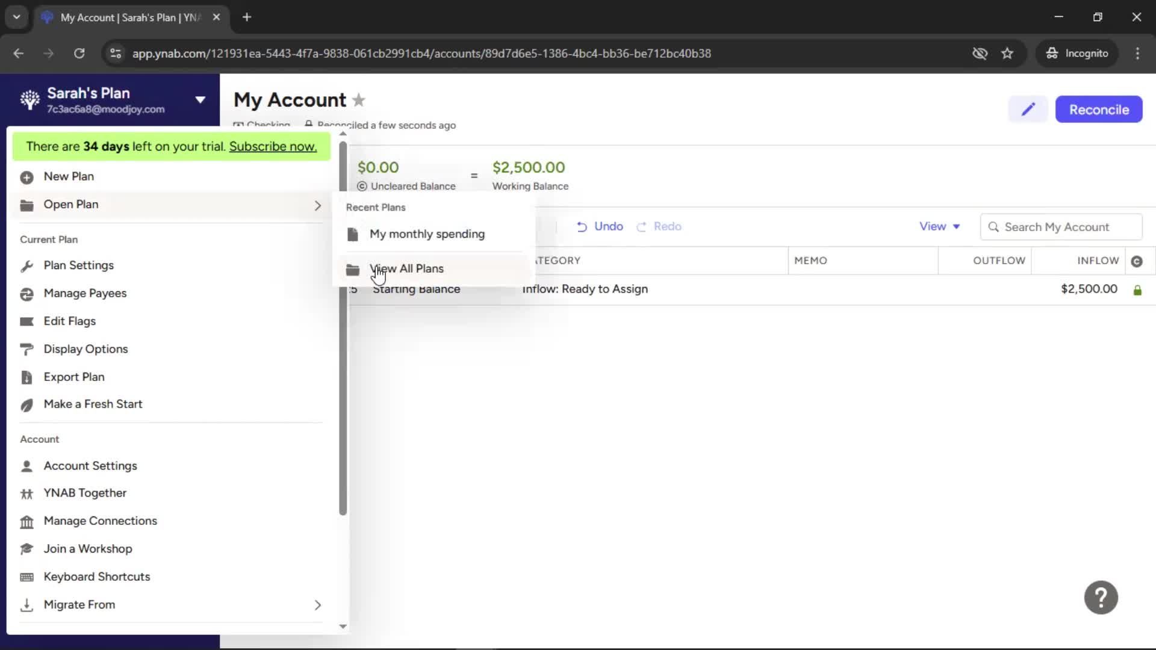Viewport: 1156px width, 650px height.
Task: Click the plus icon beside New Plan
Action: (26, 177)
